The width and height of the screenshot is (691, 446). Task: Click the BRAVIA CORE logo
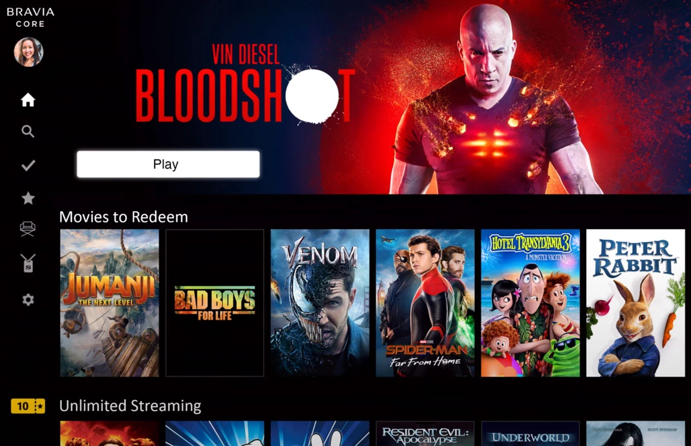(x=30, y=17)
